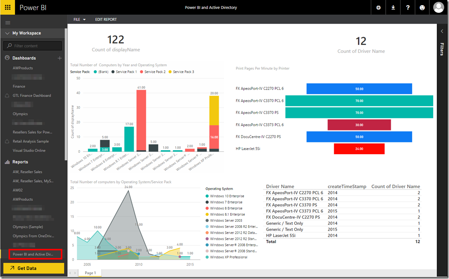
Task: Open Resellers Sales for Pow... dashboard
Action: point(32,132)
